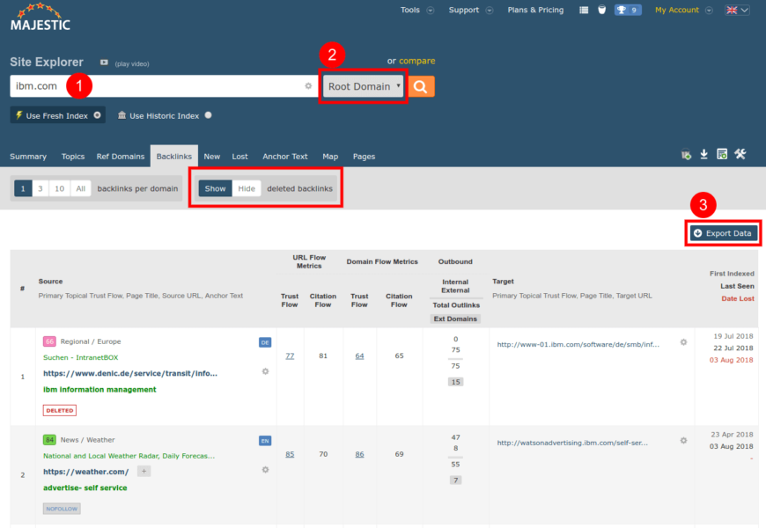Expand the My Account menu

[683, 10]
